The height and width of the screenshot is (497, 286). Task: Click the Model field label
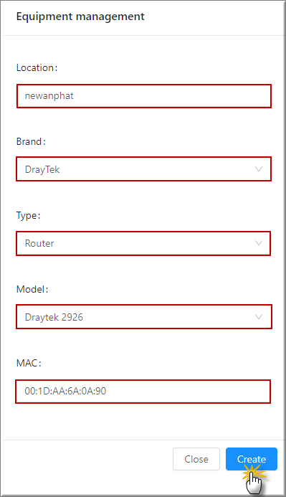[x=32, y=289]
